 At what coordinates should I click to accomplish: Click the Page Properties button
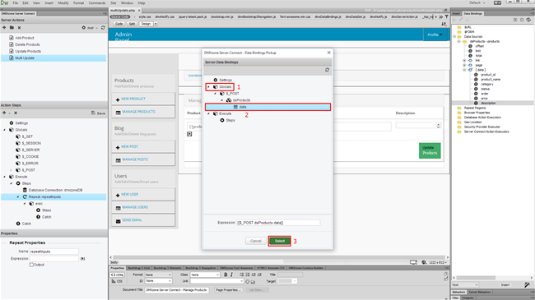[x=228, y=290]
